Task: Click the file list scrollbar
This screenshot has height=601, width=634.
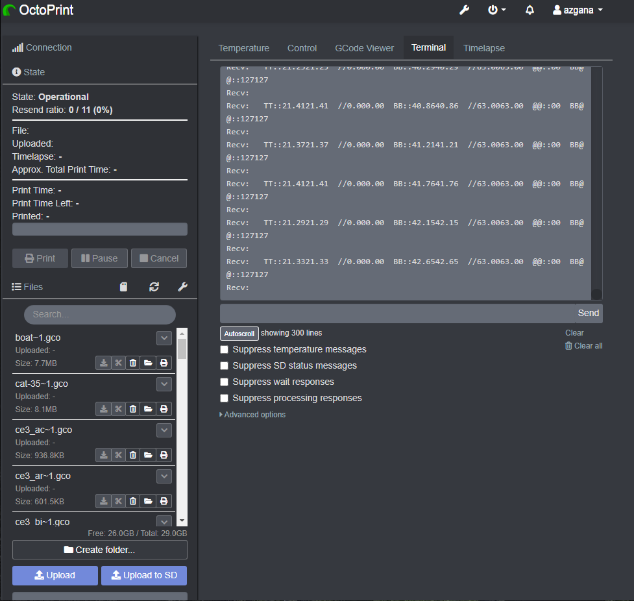Action: [x=182, y=349]
